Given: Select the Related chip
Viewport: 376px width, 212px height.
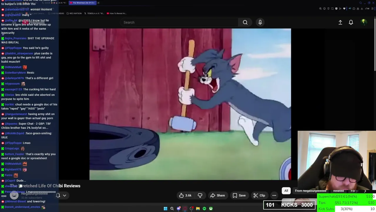Looking at the screenshot, I should (338, 191).
